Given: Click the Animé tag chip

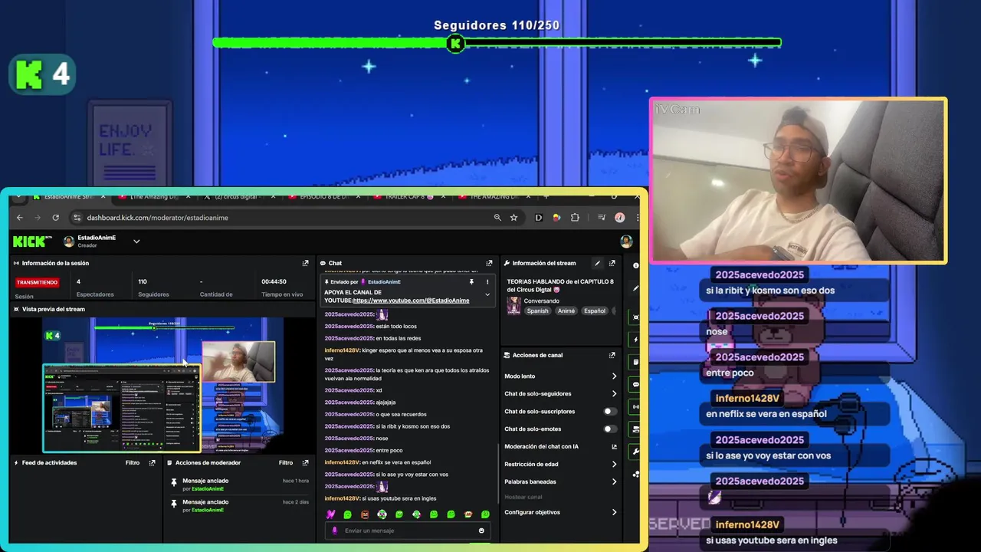Looking at the screenshot, I should click(x=566, y=310).
